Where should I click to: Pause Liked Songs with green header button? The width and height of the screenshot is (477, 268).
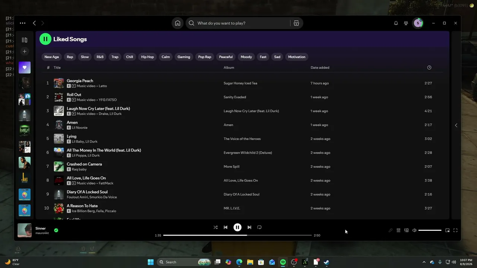[x=45, y=39]
